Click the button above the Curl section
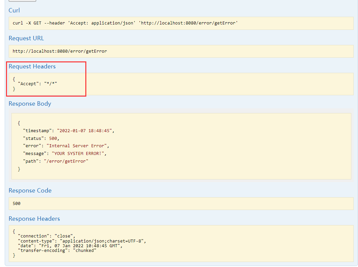Screen dimensions: 358x267 (22, 1)
